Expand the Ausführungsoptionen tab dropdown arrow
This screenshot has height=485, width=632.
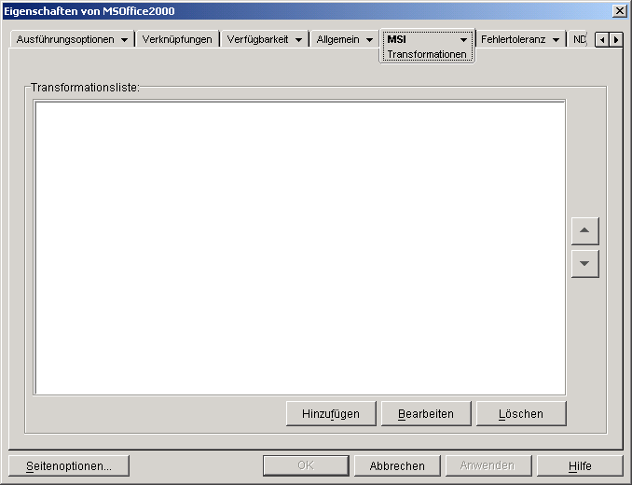pos(125,40)
